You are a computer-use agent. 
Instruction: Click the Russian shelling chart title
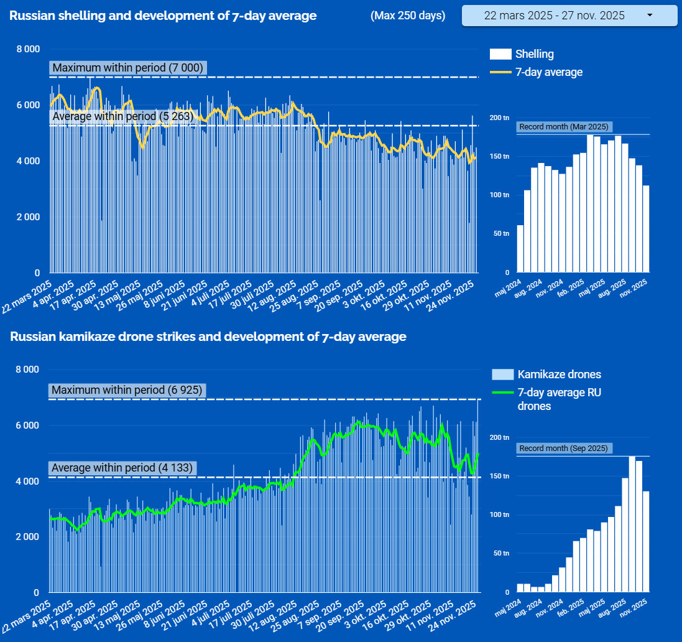(163, 16)
